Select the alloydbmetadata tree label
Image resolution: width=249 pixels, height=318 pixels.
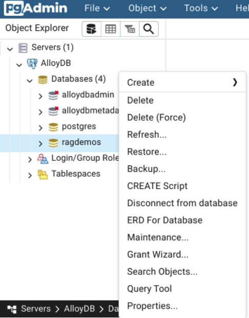point(90,110)
